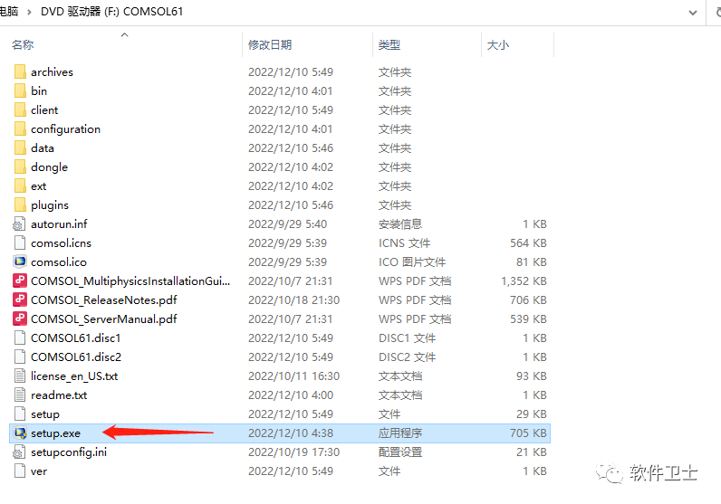721x504 pixels.
Task: Click the license_en_US.txt file name
Action: [74, 376]
